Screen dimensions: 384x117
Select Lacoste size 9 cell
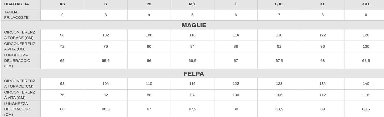coord(366,15)
